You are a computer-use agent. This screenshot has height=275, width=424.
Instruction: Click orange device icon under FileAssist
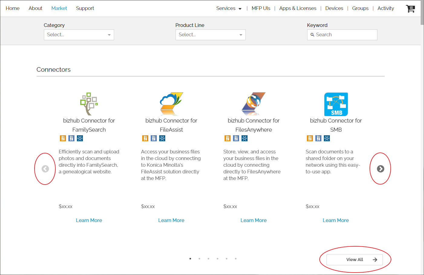pyautogui.click(x=145, y=138)
